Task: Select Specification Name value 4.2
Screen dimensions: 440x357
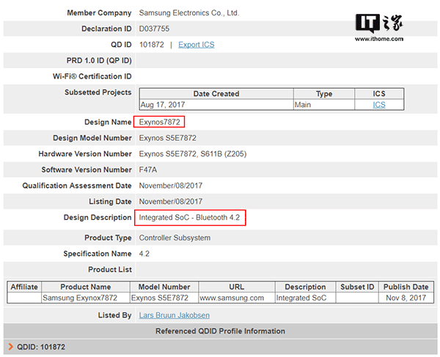Action: (x=144, y=254)
